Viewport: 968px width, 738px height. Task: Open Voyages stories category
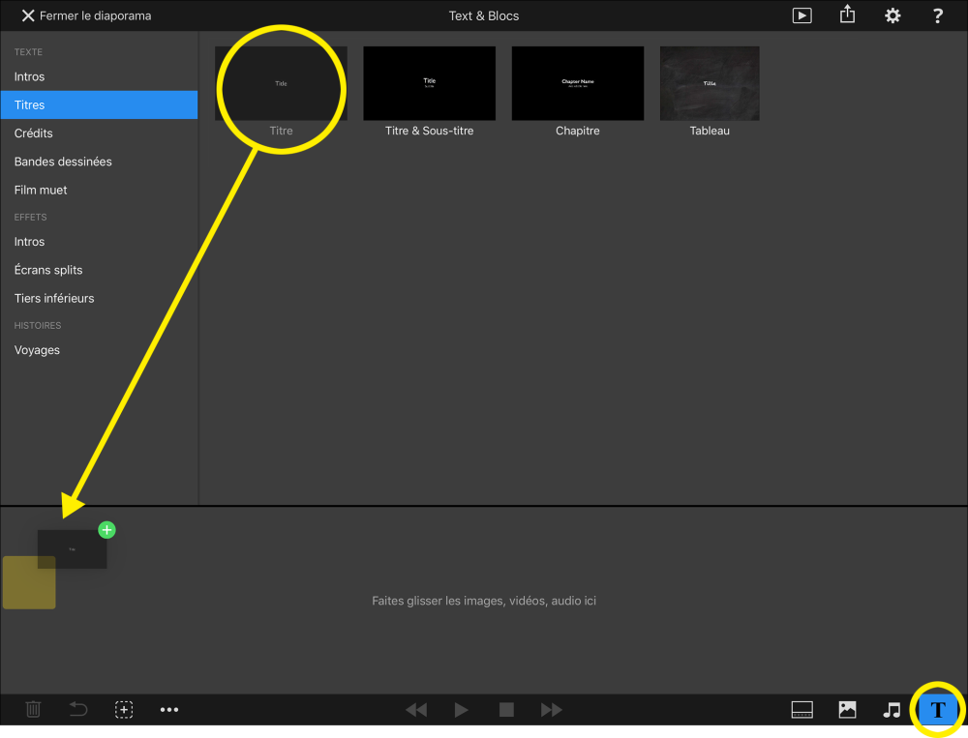click(99, 350)
